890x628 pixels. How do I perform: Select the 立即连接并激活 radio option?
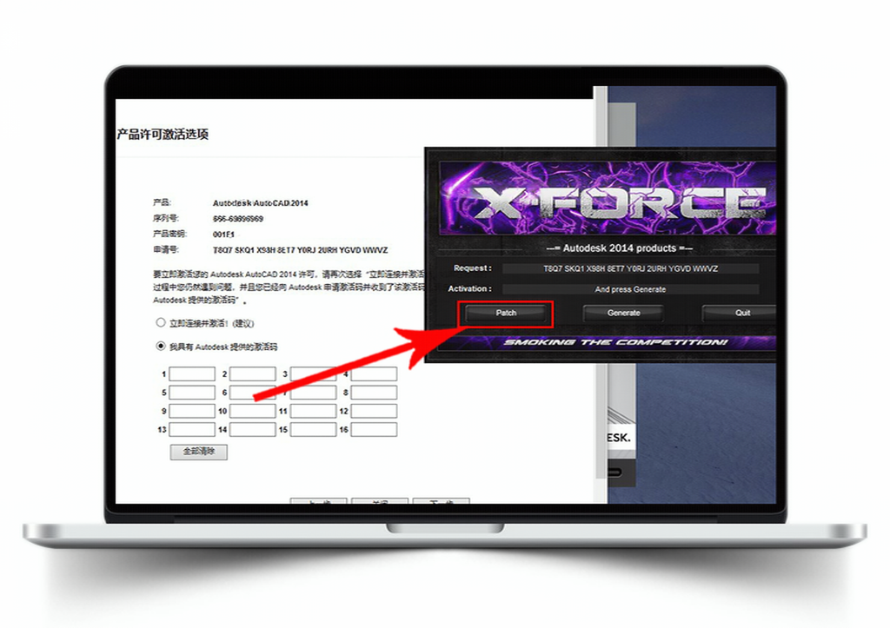(x=161, y=323)
